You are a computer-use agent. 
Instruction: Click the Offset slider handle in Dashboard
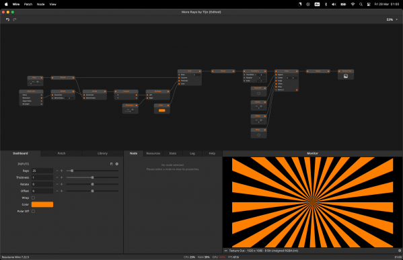pos(93,191)
